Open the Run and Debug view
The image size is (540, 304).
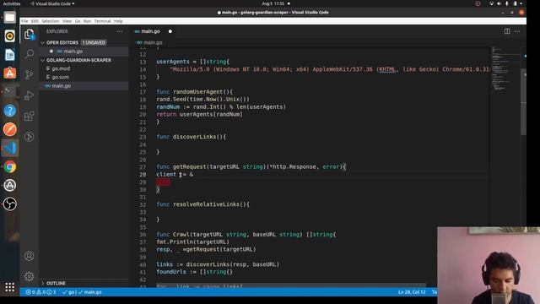pyautogui.click(x=30, y=95)
